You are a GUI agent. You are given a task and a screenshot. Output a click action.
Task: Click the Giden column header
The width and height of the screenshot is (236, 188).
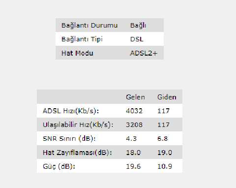coord(167,97)
